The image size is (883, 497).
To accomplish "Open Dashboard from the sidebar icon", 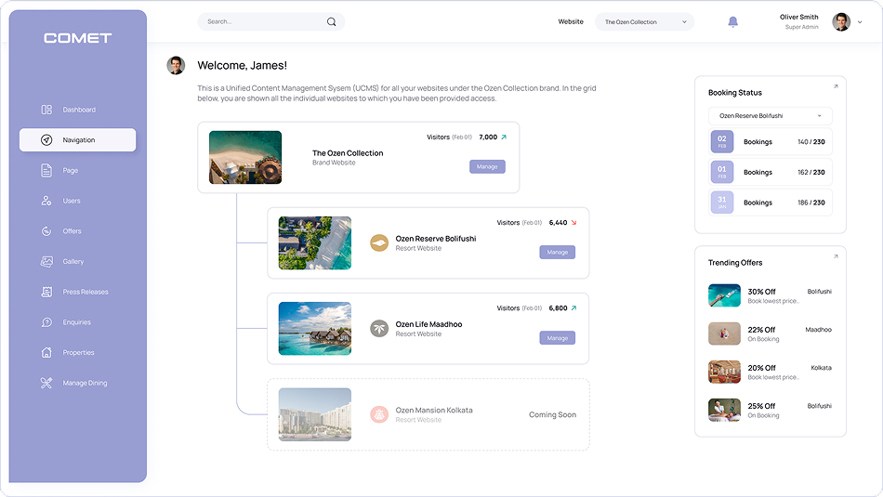I will click(46, 110).
